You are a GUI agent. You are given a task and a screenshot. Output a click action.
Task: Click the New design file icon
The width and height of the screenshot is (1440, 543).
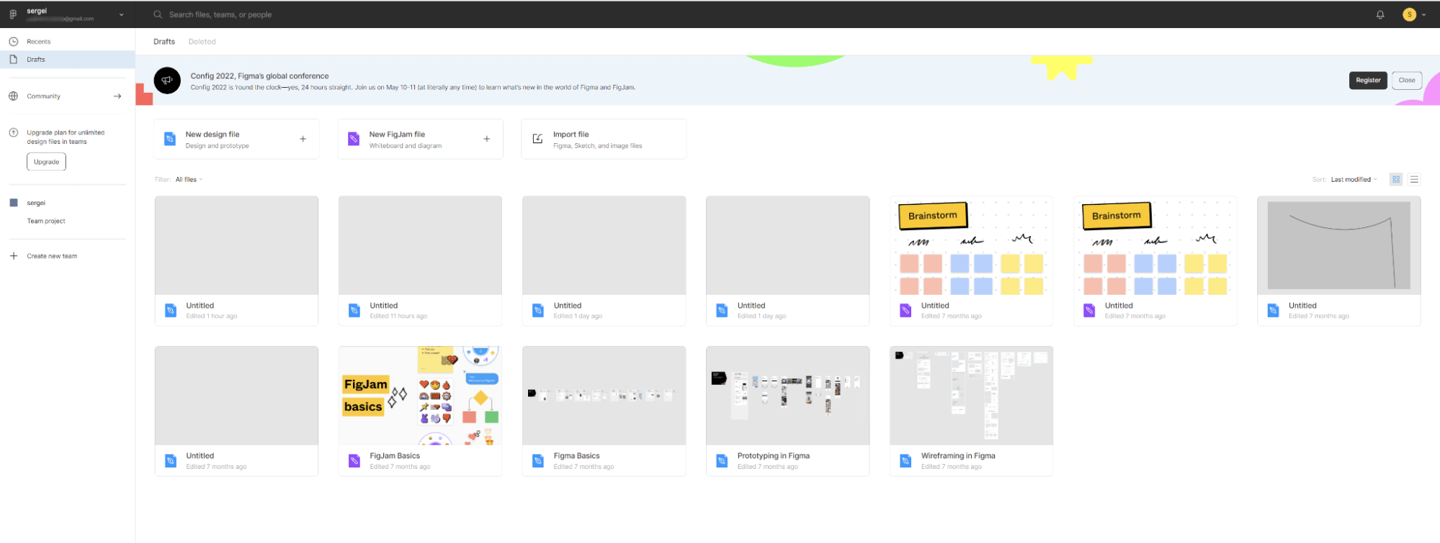[170, 139]
